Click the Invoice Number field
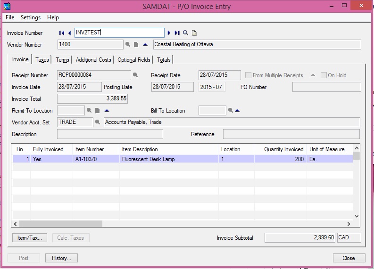This screenshot has width=374, height=269. click(x=119, y=33)
